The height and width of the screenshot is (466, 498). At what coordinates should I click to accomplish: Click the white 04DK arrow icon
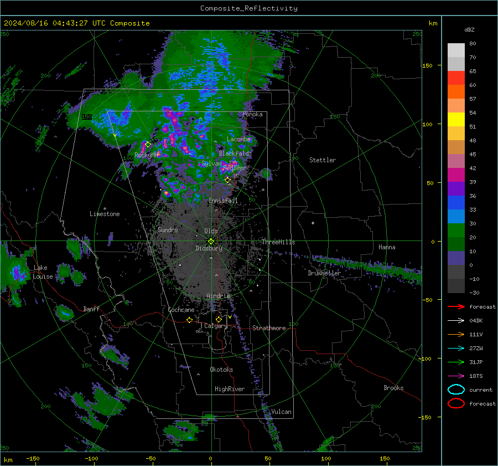(x=456, y=321)
